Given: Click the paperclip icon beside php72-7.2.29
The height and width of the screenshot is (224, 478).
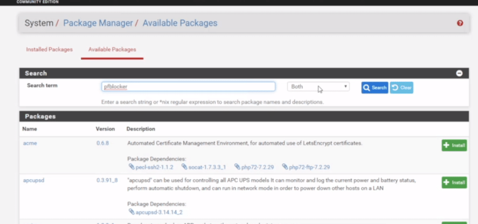Looking at the screenshot, I should tap(237, 167).
